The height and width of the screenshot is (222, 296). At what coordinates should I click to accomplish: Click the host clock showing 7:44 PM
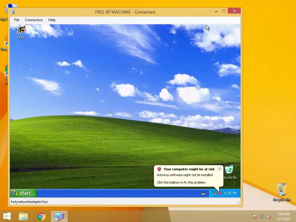tap(283, 217)
